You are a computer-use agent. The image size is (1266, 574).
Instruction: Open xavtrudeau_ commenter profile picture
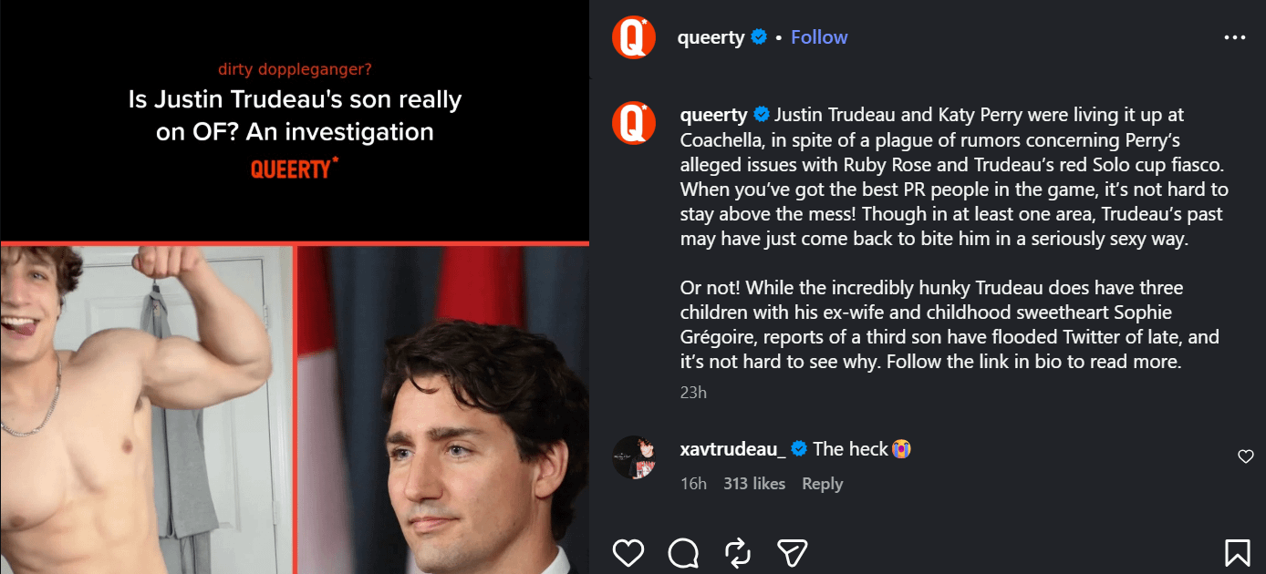pos(634,457)
